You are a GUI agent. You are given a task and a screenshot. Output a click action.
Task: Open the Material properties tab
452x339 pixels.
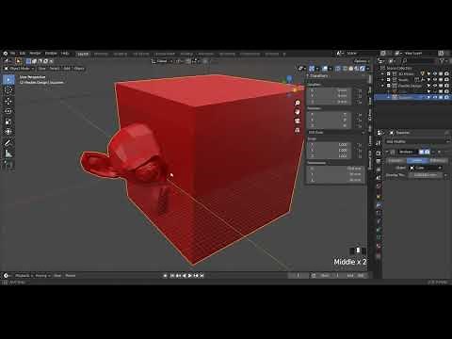click(x=379, y=246)
